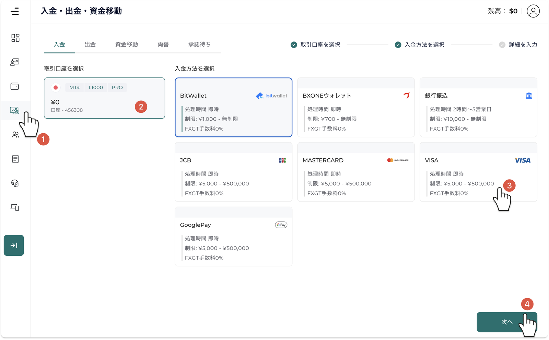Click the 1:1000 leverage tag

point(96,87)
